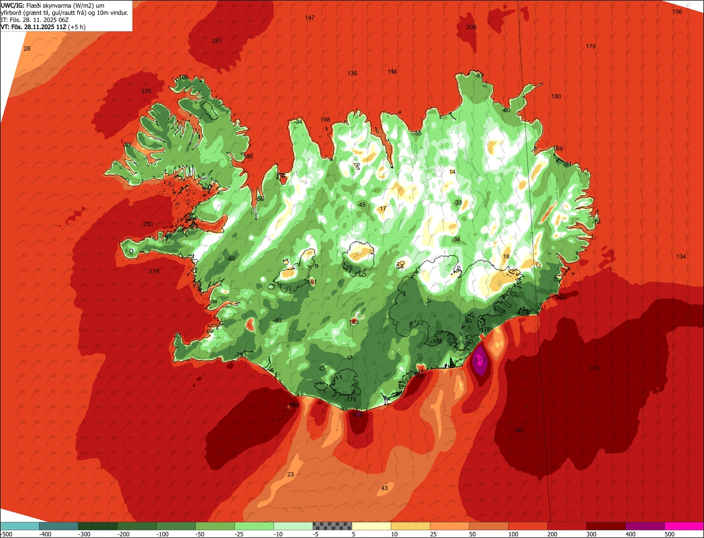Click the map value 517 in the purple spot
The image size is (704, 538).
[480, 360]
